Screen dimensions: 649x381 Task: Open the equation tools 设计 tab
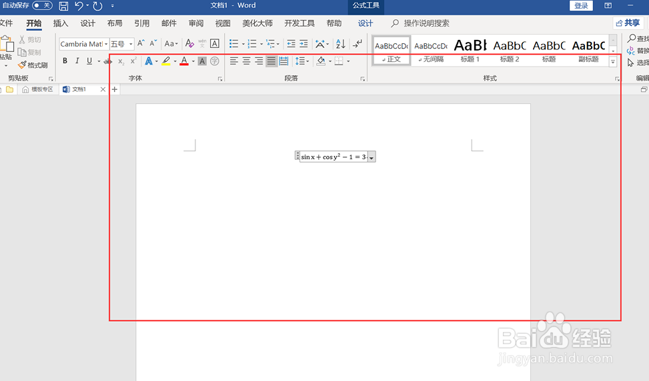(x=365, y=23)
